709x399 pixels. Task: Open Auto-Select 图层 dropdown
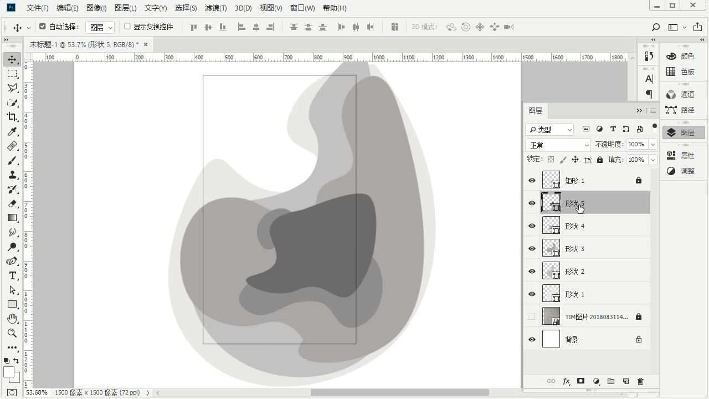coord(100,27)
